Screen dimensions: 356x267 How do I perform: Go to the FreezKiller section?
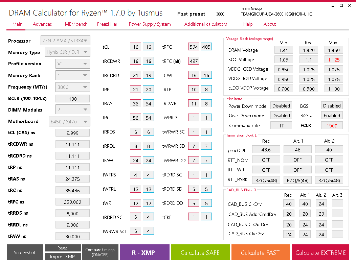coord(107,24)
